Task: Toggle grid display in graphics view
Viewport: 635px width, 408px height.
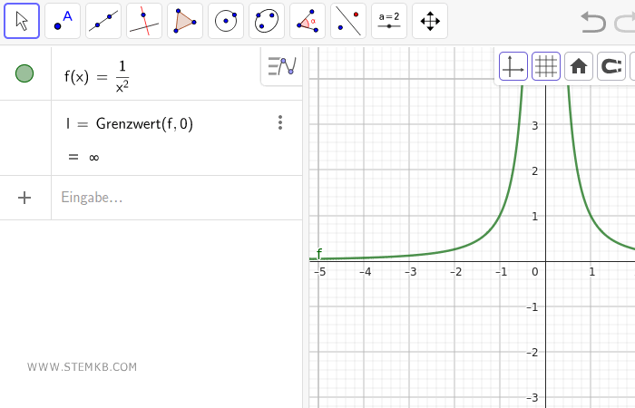Action: (x=545, y=66)
